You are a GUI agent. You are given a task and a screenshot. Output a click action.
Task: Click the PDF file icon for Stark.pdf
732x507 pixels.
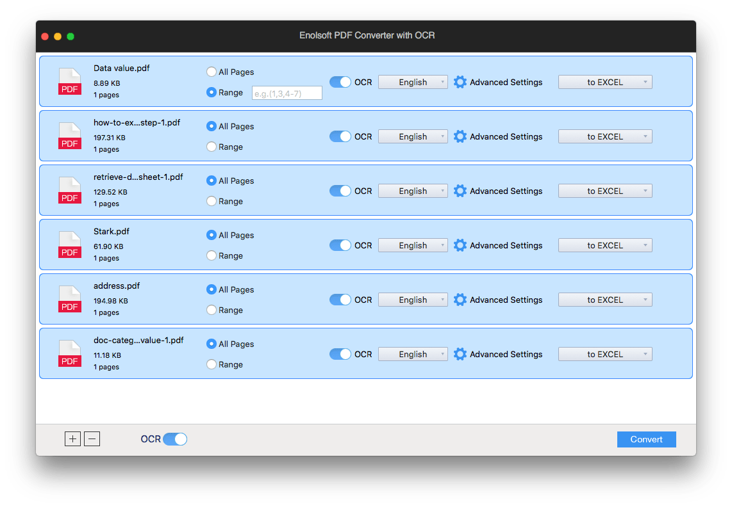70,245
